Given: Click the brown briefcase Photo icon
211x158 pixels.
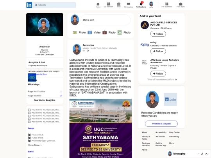Looking at the screenshot, I should 105,32.
